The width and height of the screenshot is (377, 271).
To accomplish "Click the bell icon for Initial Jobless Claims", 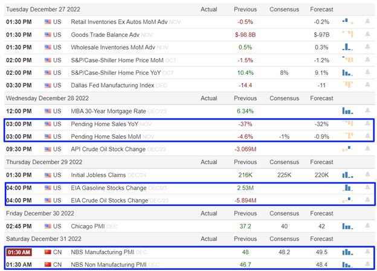I will [367, 175].
